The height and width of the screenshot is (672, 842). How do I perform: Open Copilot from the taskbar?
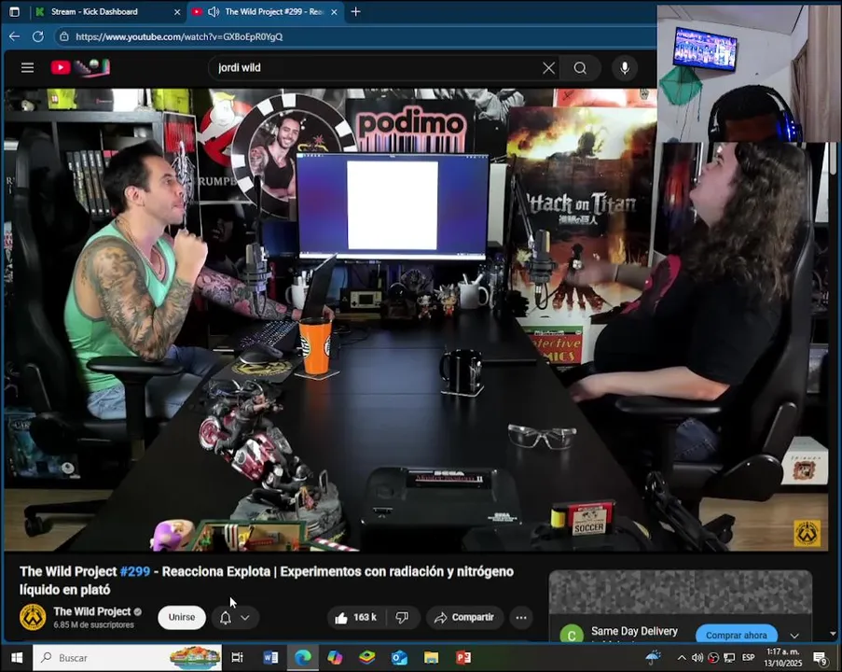[335, 657]
